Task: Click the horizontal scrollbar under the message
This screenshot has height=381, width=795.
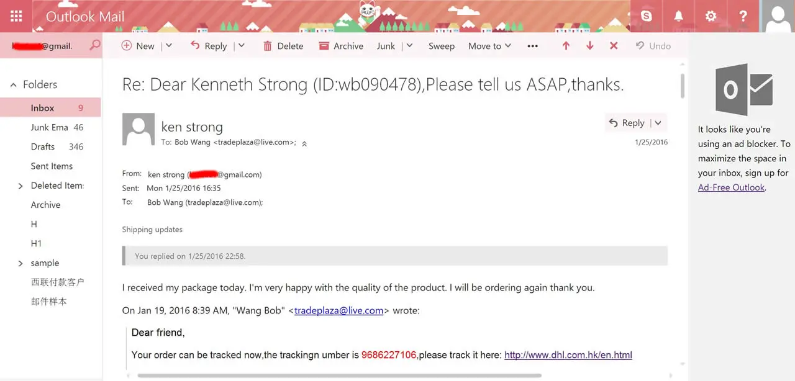Action: click(x=339, y=375)
